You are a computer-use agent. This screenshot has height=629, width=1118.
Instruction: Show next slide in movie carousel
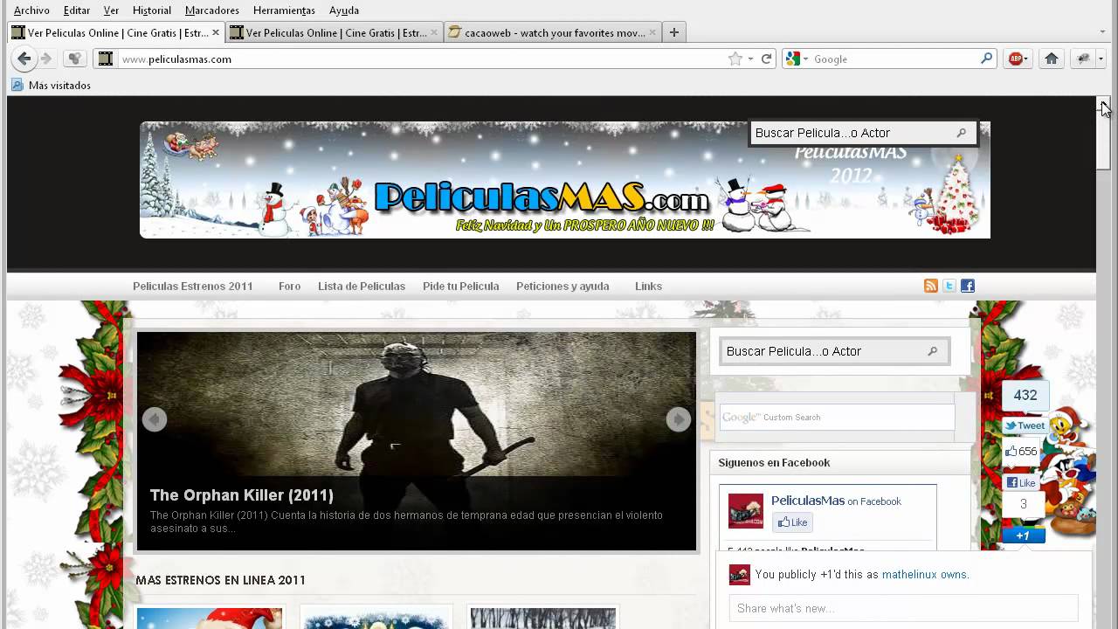(x=678, y=419)
